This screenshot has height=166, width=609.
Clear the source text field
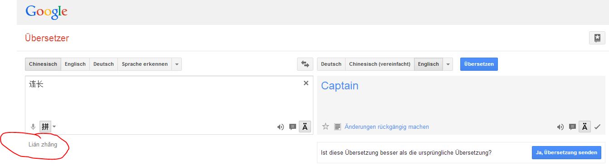(x=306, y=83)
